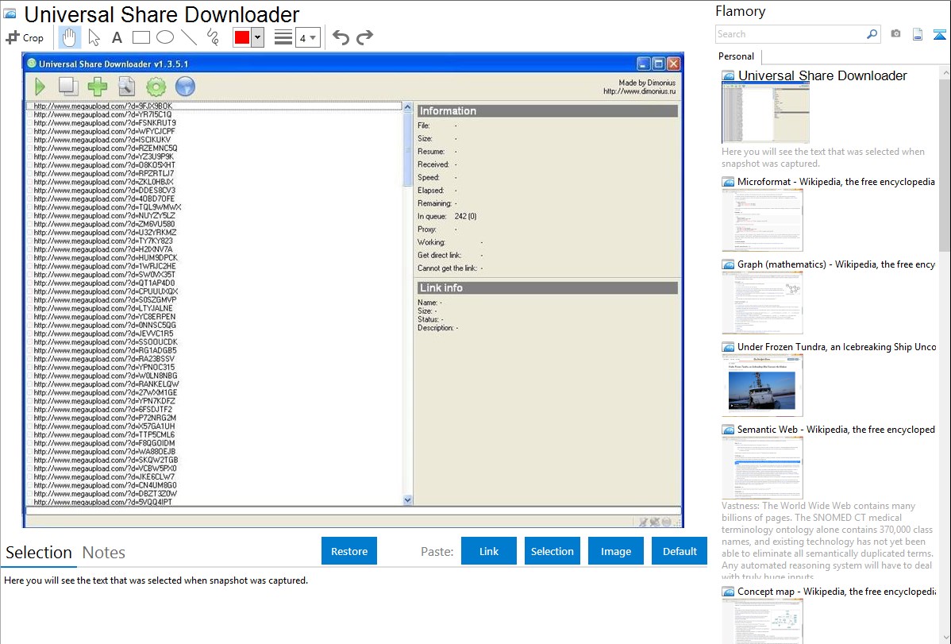Undo the last edit
This screenshot has height=644, width=951.
[x=341, y=37]
